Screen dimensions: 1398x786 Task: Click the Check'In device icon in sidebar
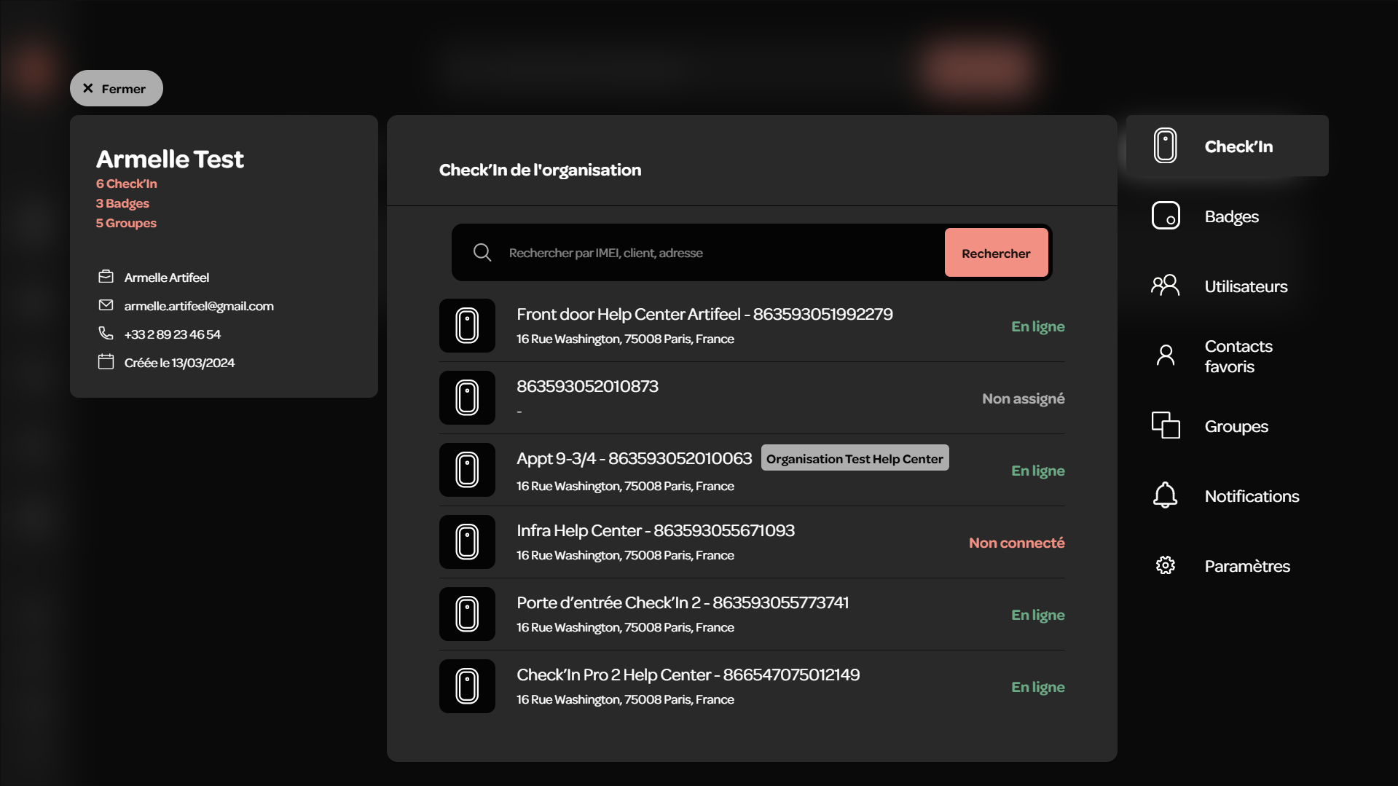click(x=1166, y=146)
